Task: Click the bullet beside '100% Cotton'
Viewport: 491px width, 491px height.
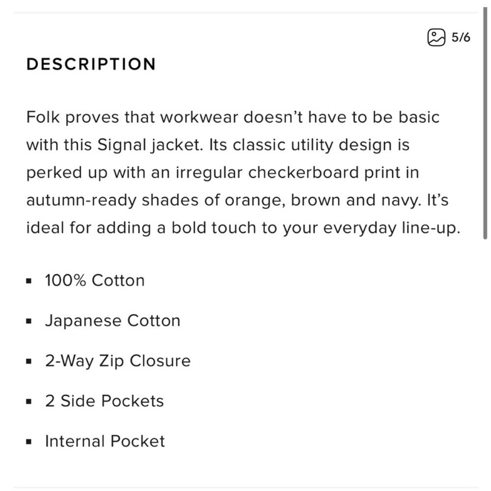Action: click(29, 282)
